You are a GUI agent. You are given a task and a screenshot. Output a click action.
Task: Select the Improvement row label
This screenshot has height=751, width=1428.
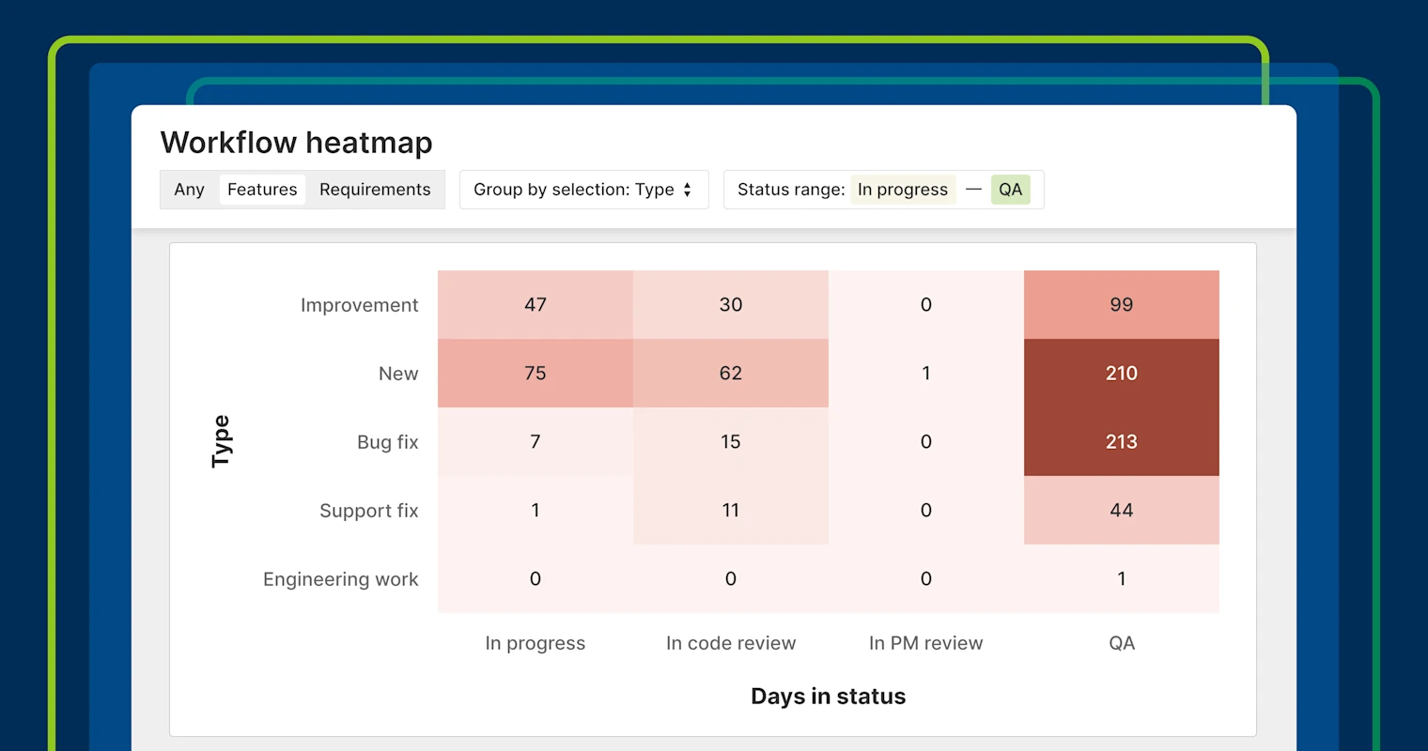[x=359, y=304]
